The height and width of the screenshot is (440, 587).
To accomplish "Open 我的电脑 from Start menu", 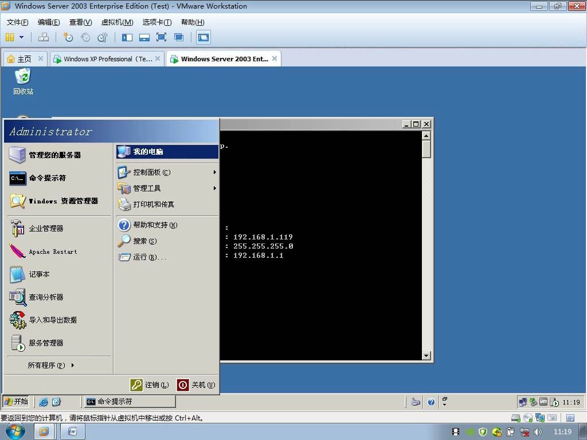I will [x=167, y=151].
